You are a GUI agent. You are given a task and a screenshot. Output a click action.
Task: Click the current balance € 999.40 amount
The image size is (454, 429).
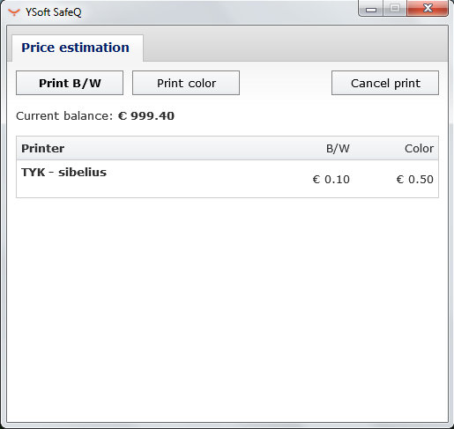click(x=146, y=116)
